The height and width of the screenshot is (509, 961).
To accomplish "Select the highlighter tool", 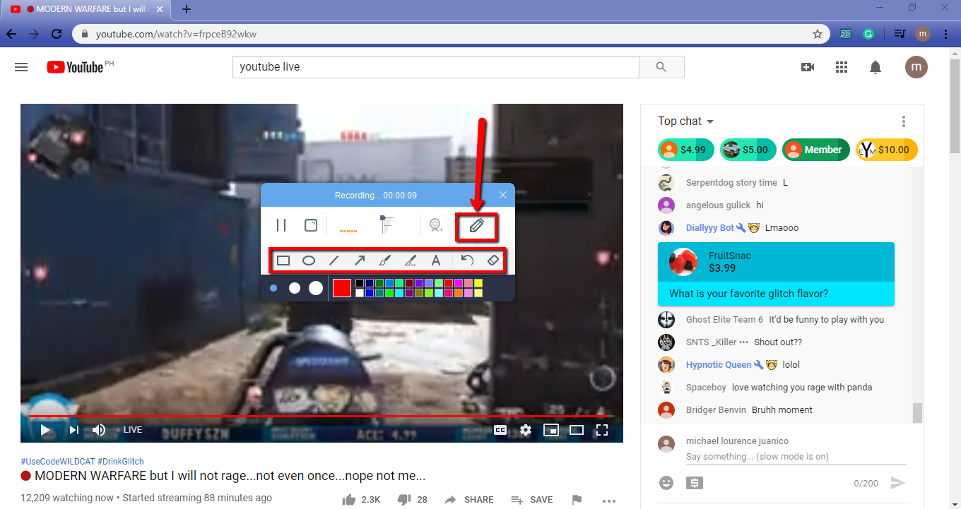I will (411, 261).
